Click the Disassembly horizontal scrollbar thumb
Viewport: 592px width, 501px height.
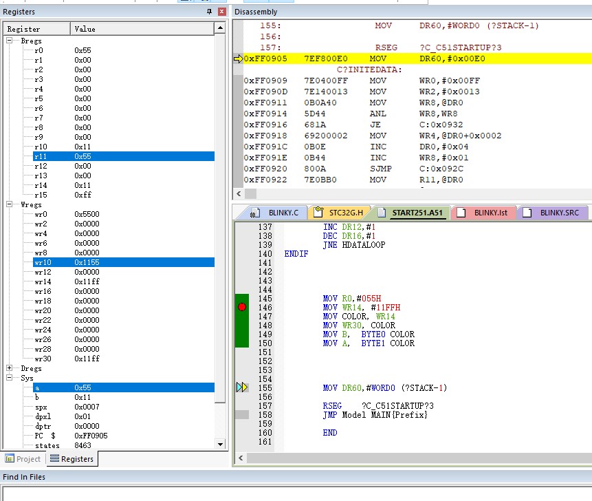pos(250,194)
